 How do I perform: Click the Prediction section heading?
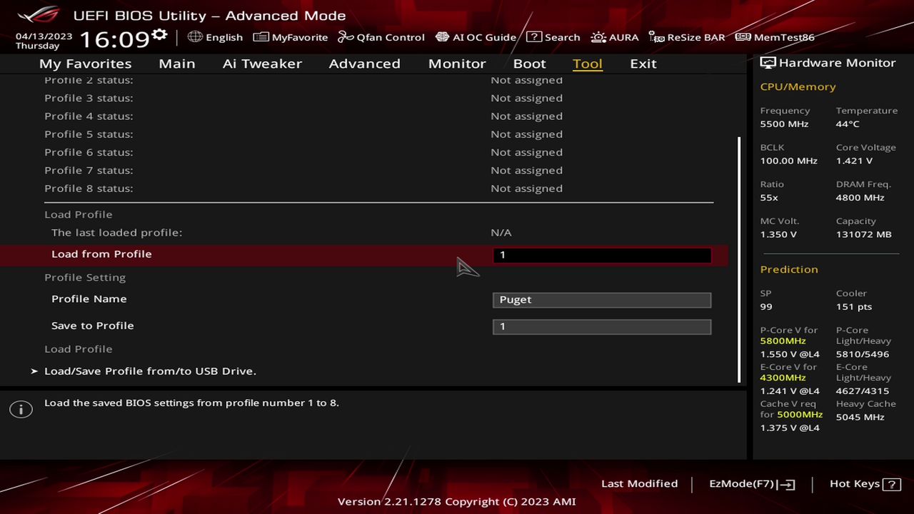click(789, 270)
